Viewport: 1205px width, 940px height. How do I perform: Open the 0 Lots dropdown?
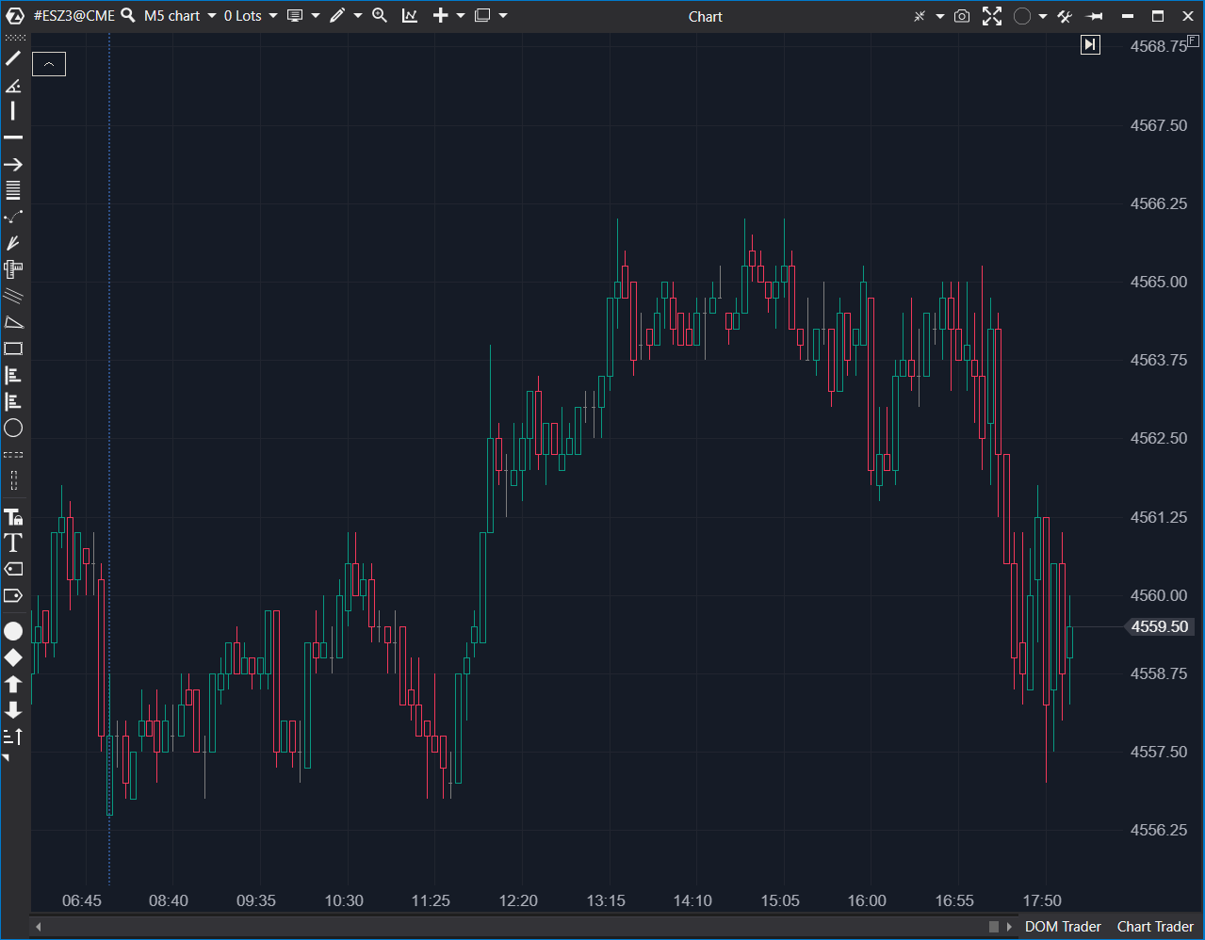[x=251, y=16]
